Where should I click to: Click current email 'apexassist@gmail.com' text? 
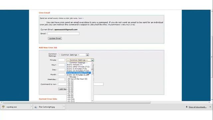(x=66, y=30)
